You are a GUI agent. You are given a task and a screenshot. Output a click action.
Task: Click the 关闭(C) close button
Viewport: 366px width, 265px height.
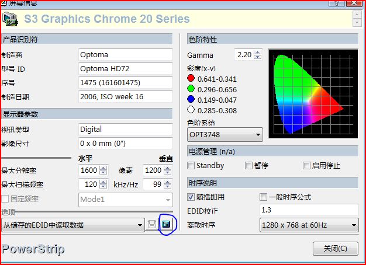[336, 249]
